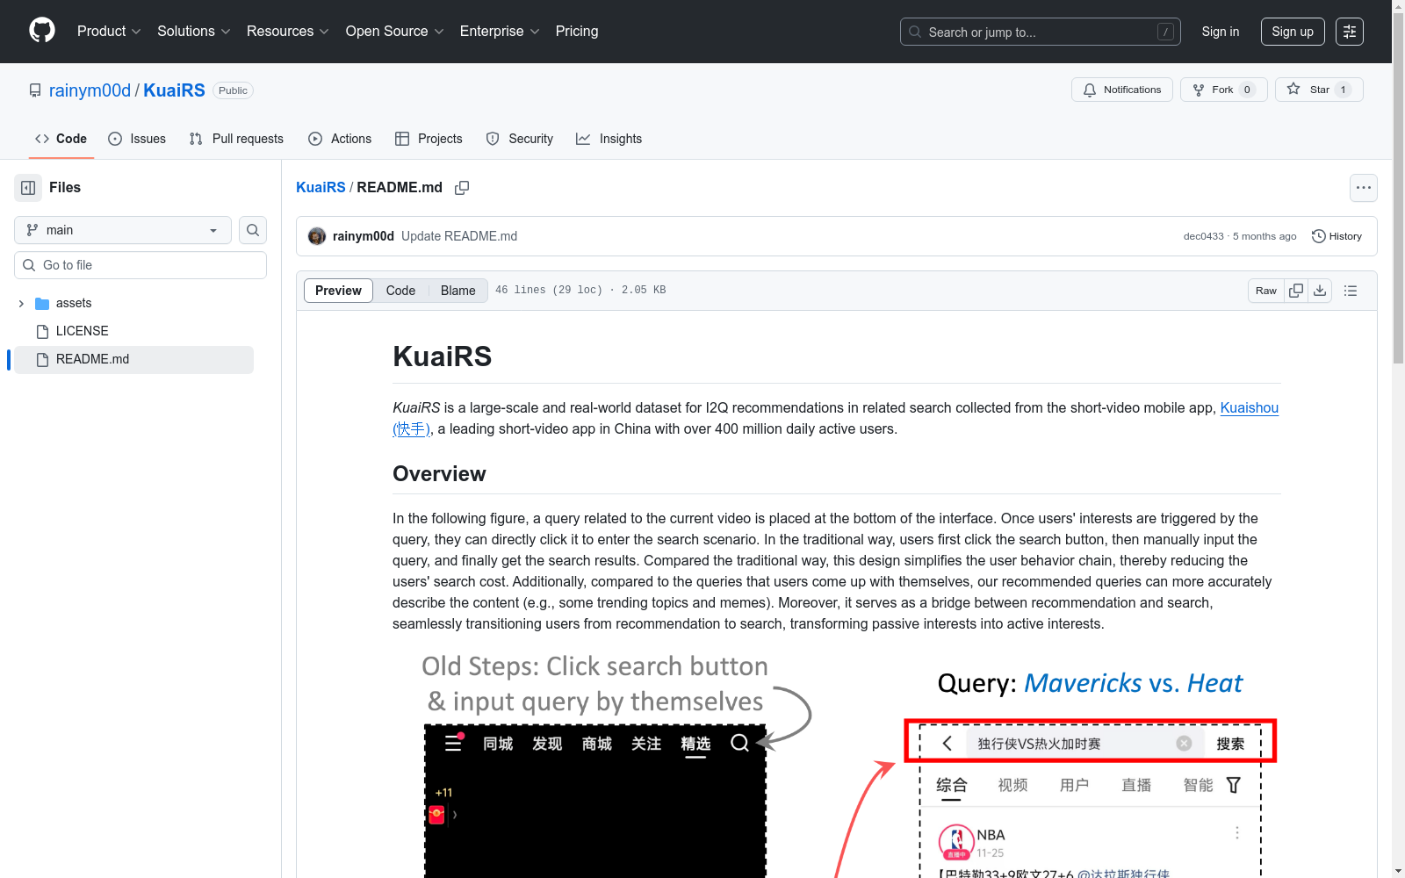Download the raw file
The height and width of the screenshot is (878, 1405).
[1320, 291]
